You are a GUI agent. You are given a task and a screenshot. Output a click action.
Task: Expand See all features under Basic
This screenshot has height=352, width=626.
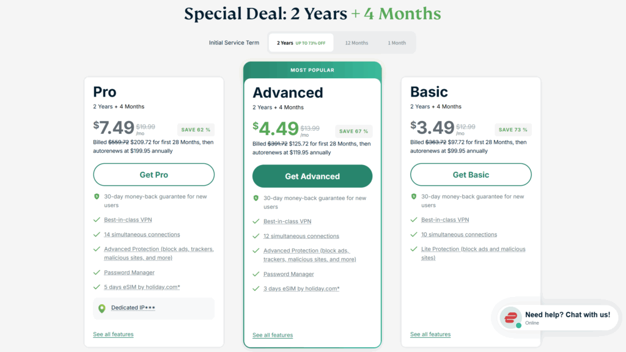tap(430, 334)
